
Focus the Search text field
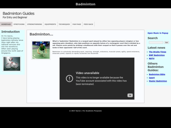156,42
